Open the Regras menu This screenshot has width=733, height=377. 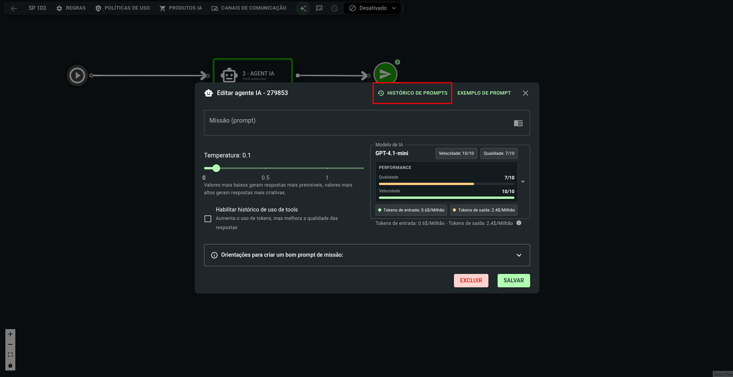(71, 8)
